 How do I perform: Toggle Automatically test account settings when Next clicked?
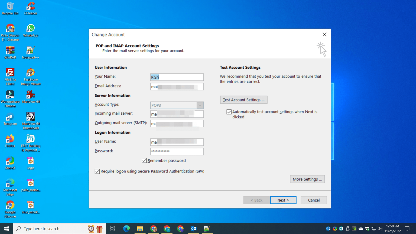click(x=229, y=112)
